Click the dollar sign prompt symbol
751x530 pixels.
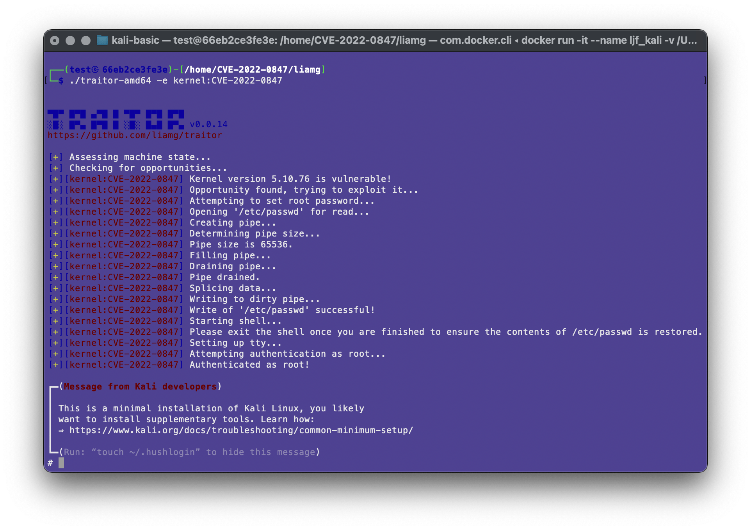click(x=61, y=81)
